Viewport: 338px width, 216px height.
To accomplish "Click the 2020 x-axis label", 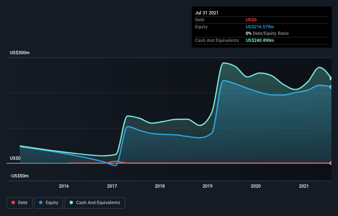I will tap(256, 186).
